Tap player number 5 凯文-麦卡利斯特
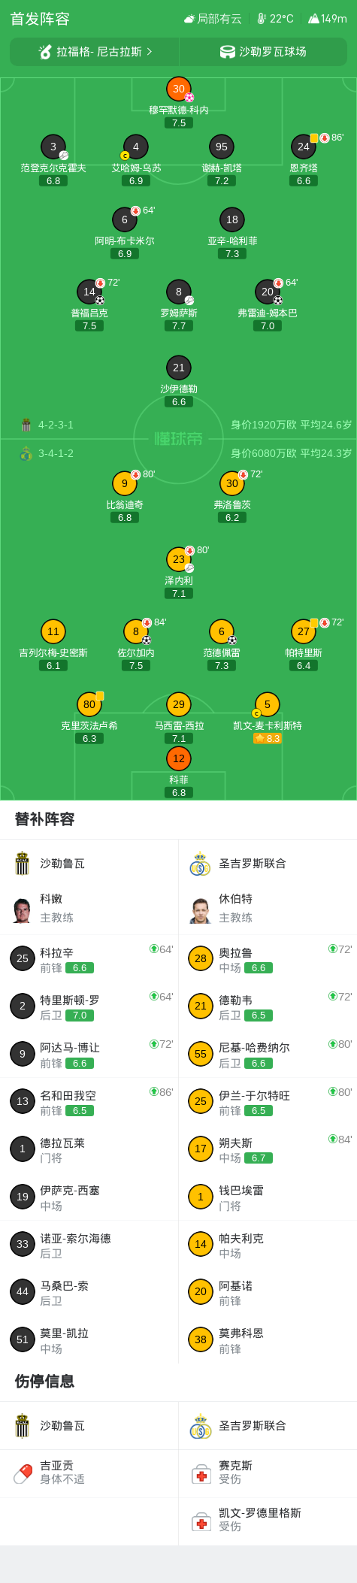The width and height of the screenshot is (357, 1583). 268,705
